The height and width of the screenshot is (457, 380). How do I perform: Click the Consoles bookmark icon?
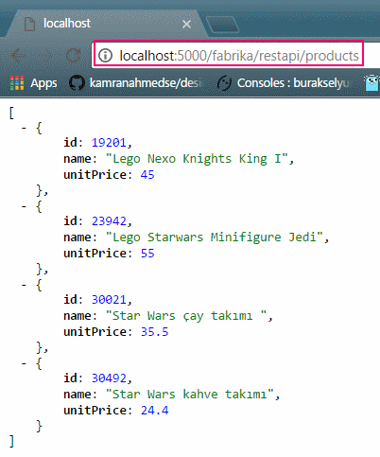224,83
